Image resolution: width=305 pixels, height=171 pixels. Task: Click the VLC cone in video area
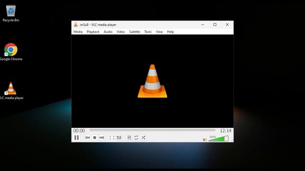coord(152,81)
